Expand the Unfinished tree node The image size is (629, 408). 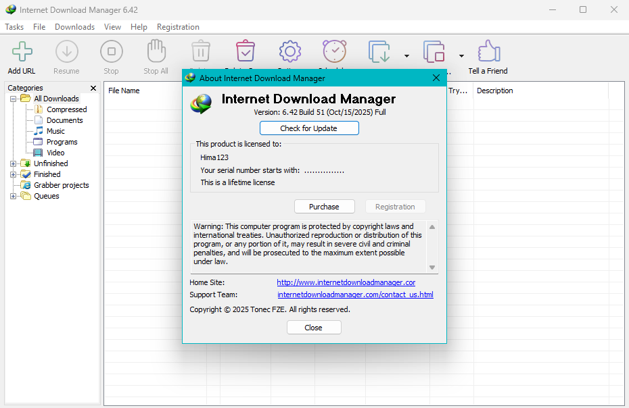pos(14,163)
